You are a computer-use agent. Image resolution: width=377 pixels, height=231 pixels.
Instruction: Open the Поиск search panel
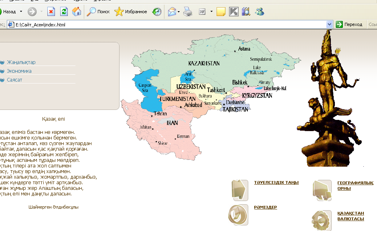coord(98,12)
